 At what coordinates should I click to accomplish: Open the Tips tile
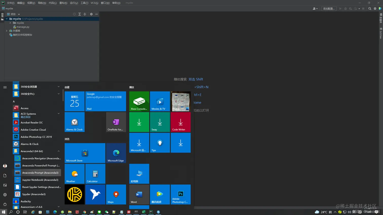[160, 143]
